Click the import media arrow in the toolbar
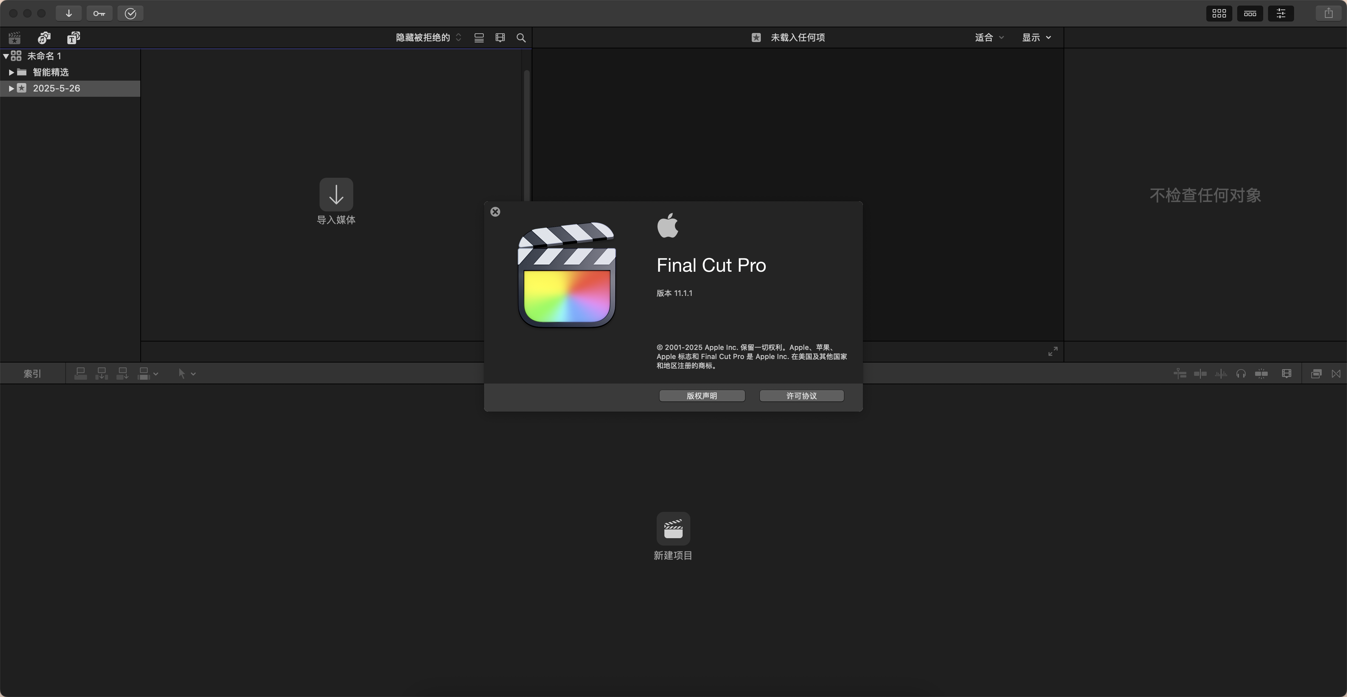Screen dimensions: 1347x697 [x=68, y=13]
